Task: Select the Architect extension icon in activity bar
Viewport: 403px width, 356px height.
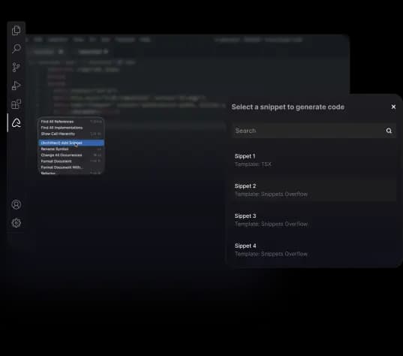Action: point(17,122)
